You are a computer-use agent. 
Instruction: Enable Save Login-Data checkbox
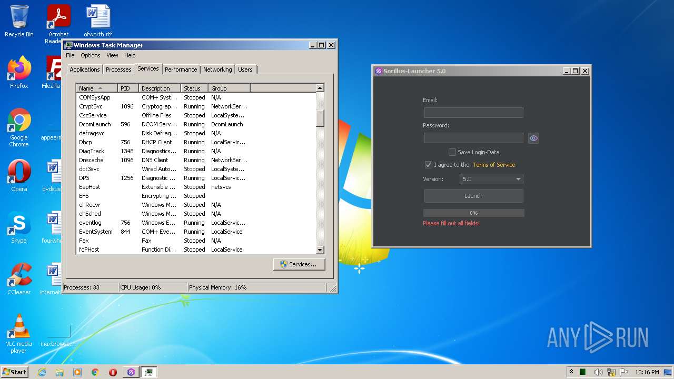pyautogui.click(x=452, y=152)
